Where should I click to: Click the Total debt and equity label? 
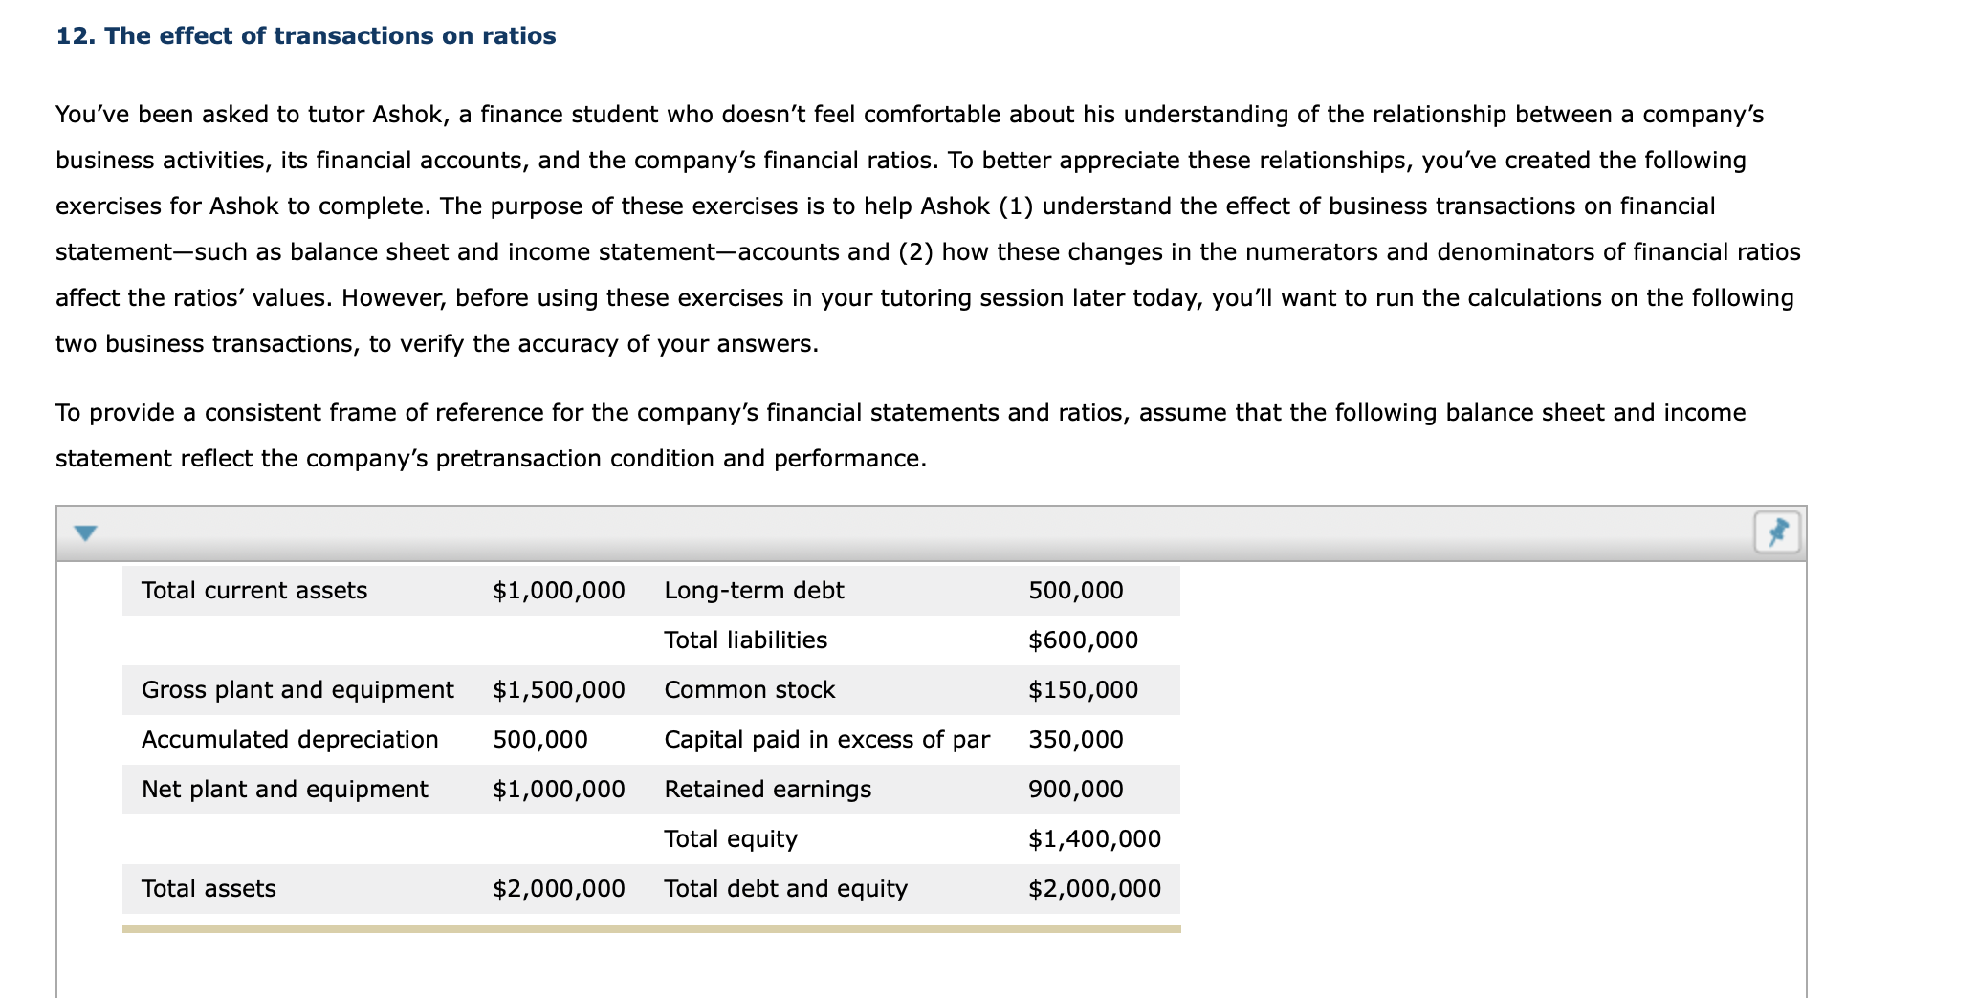click(785, 889)
